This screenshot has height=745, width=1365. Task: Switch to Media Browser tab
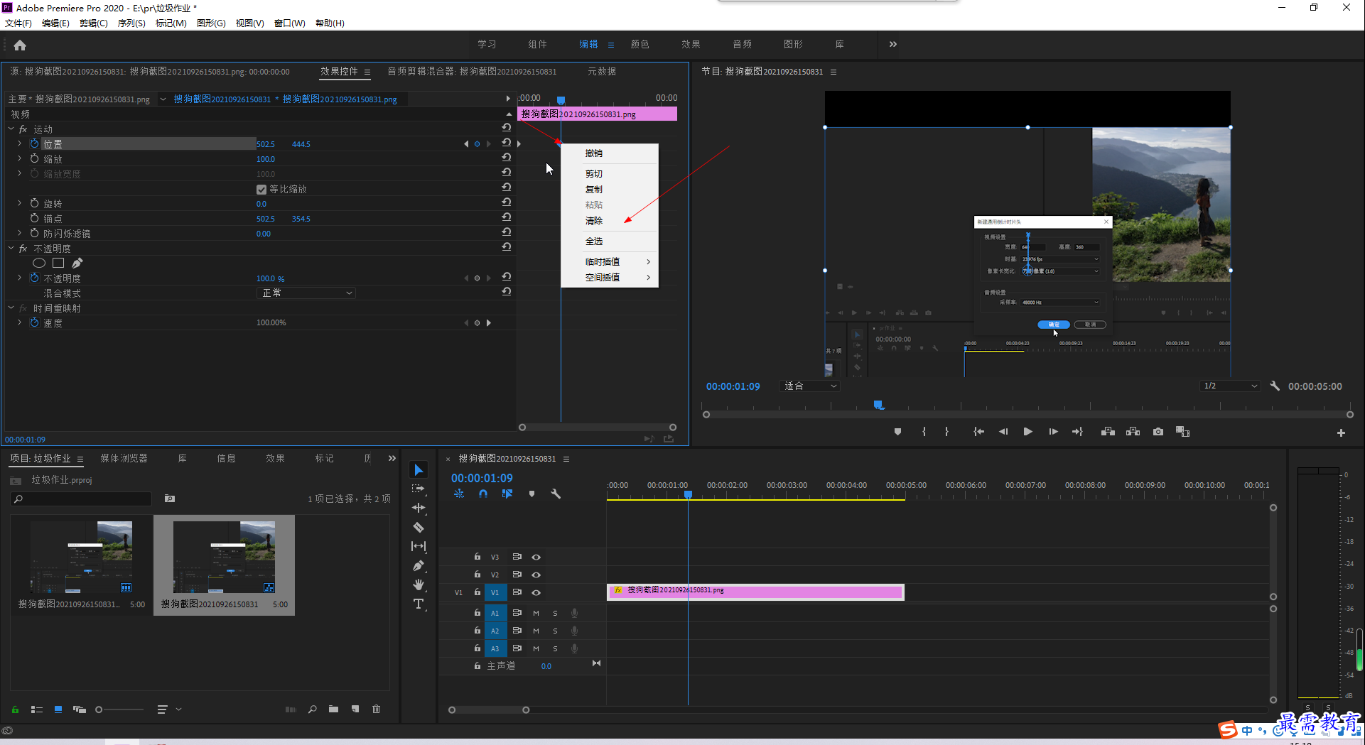pos(124,458)
